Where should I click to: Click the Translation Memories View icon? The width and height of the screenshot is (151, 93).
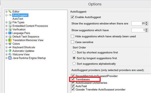tap(10, 40)
